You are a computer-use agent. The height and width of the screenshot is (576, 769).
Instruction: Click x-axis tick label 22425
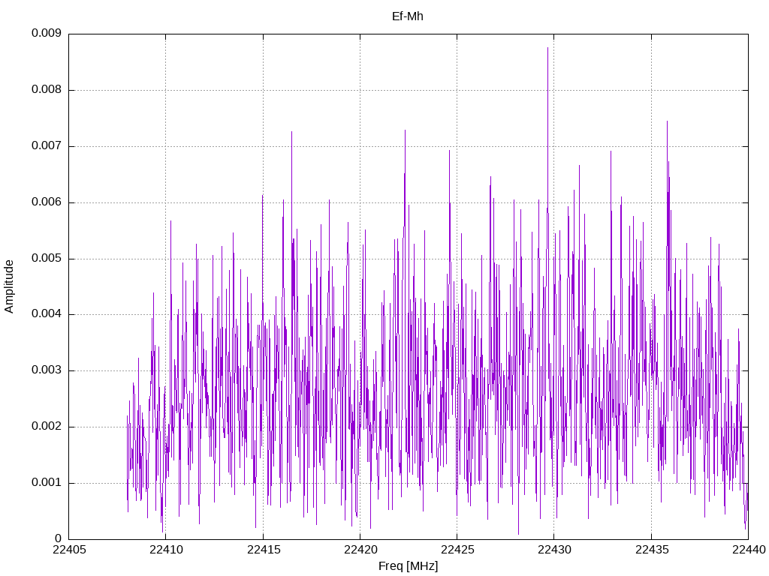coord(457,550)
